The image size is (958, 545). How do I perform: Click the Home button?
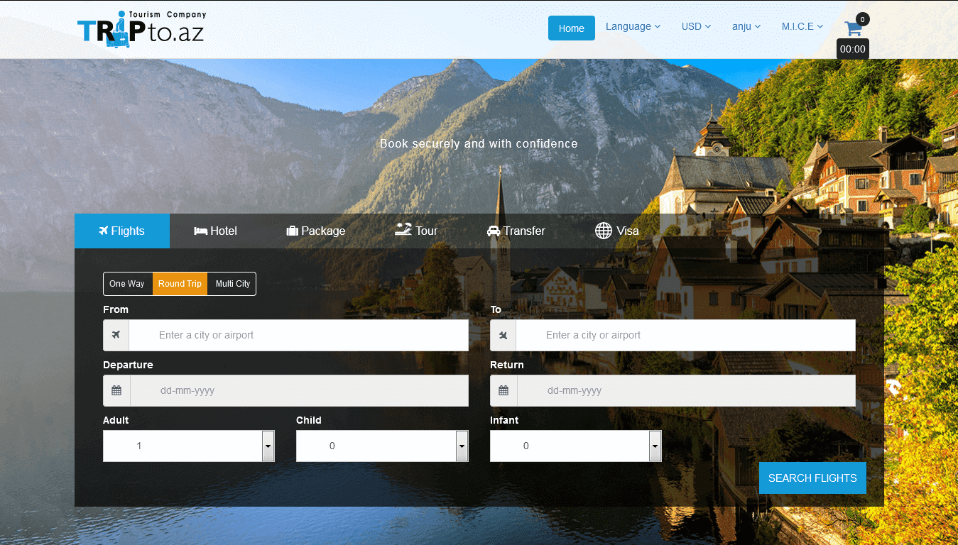572,28
